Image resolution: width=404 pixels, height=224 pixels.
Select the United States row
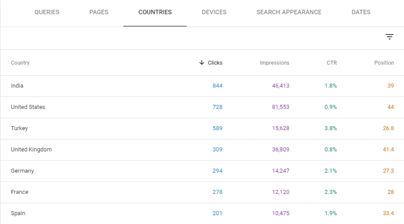pos(28,107)
